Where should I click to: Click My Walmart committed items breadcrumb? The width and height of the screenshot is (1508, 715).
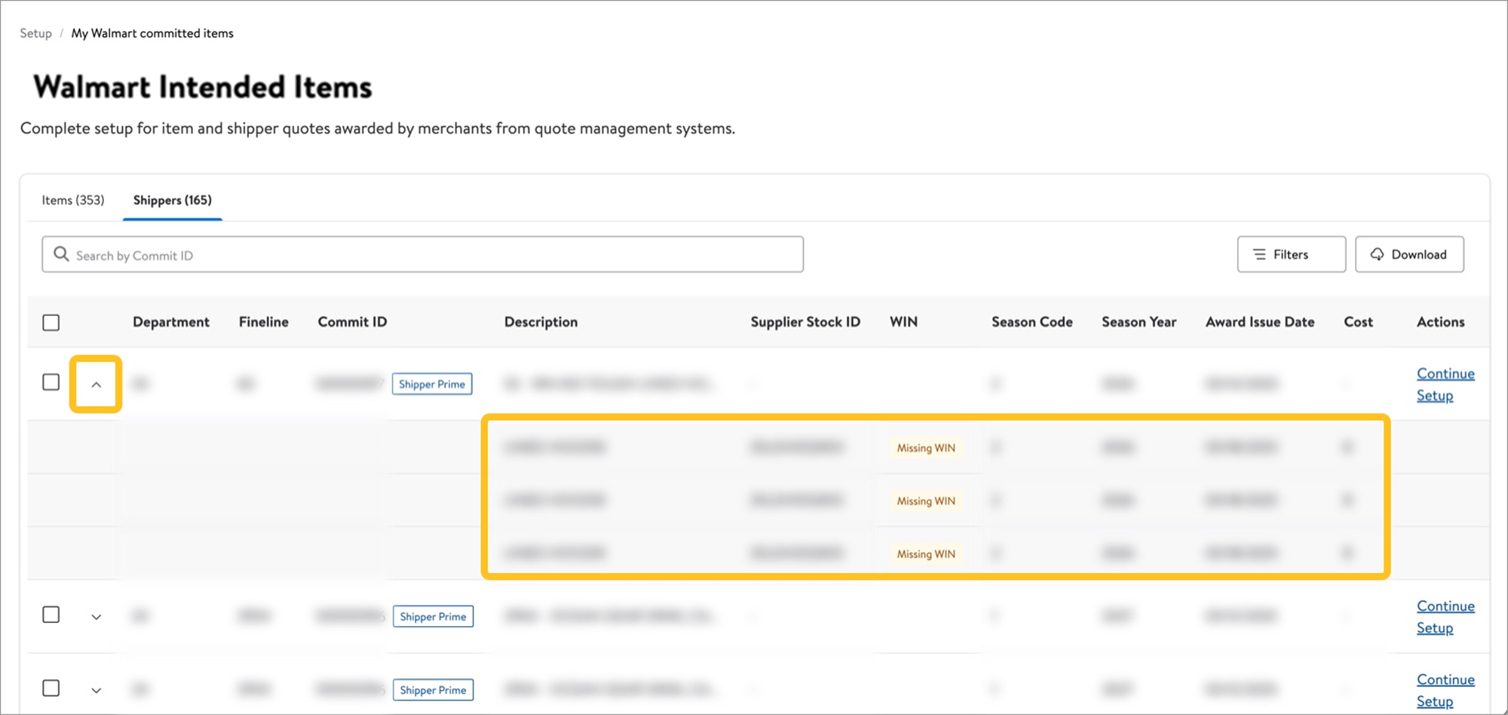pyautogui.click(x=152, y=33)
